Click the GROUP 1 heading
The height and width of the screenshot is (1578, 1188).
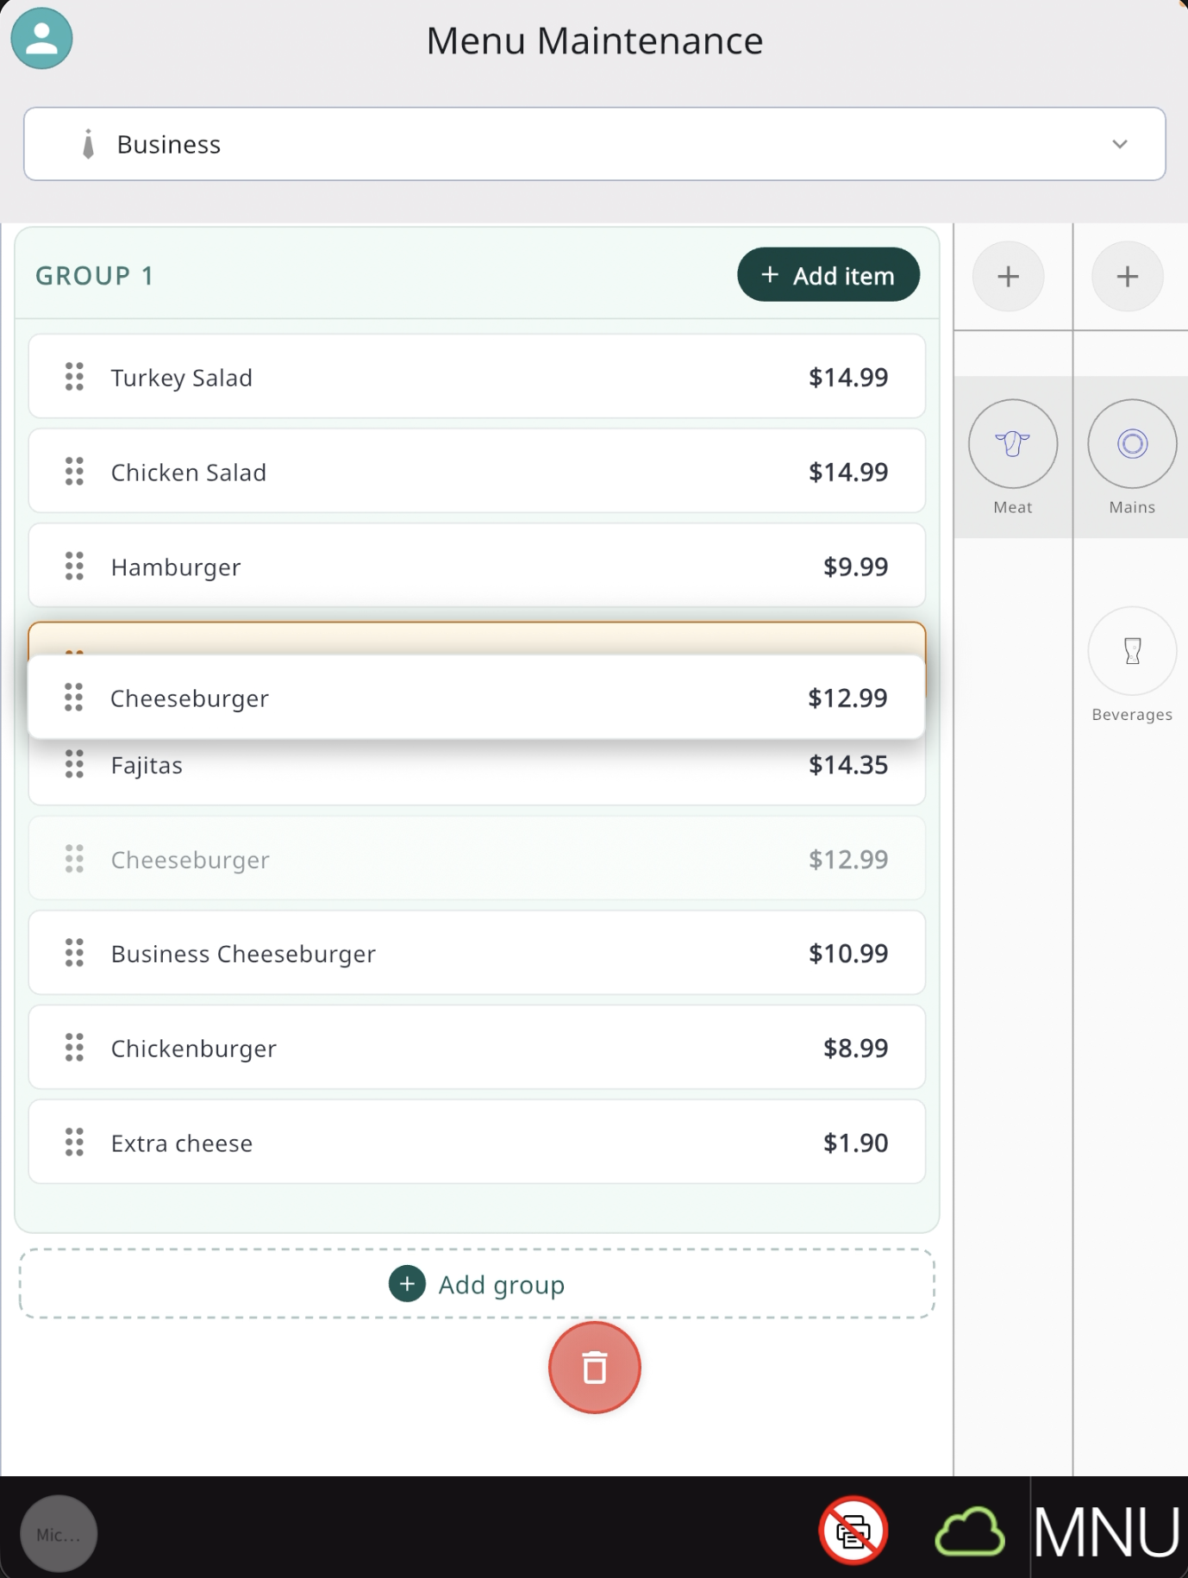click(95, 276)
